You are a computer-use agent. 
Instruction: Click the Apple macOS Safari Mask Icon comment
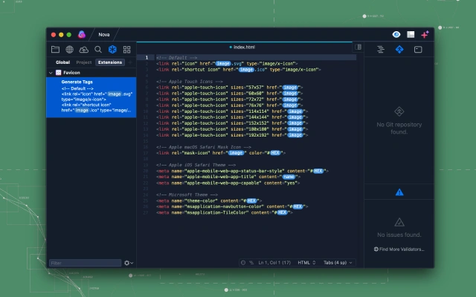point(204,147)
